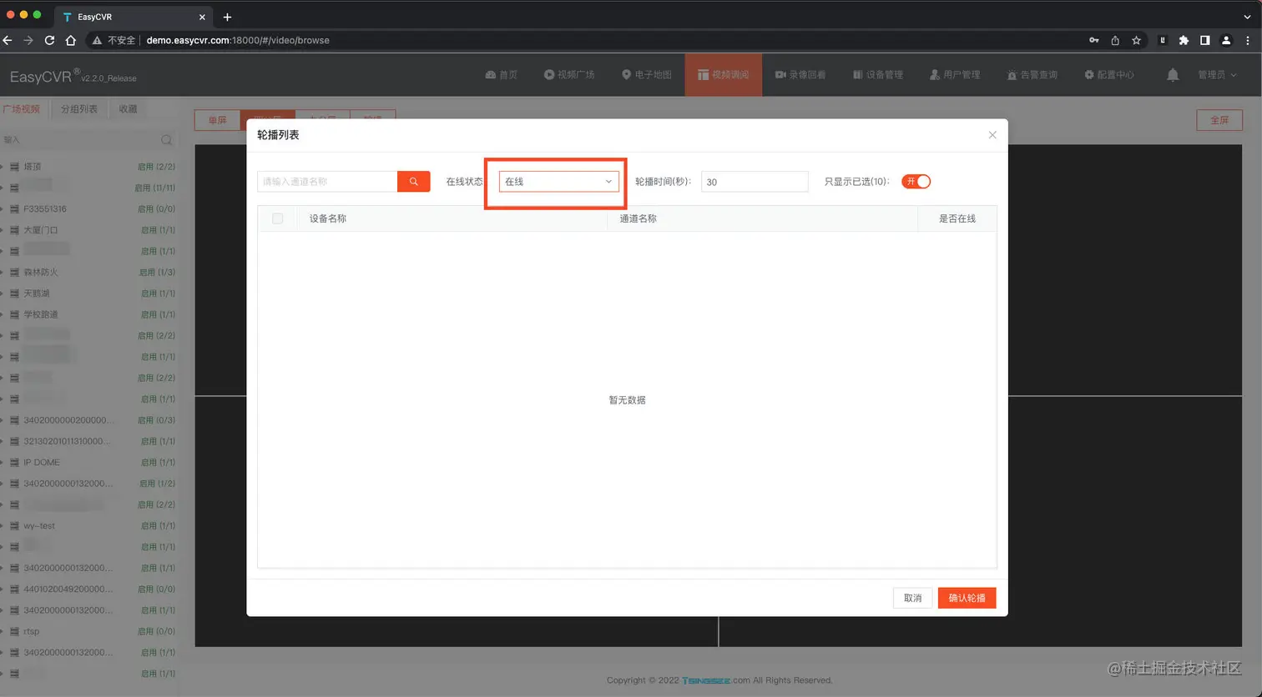The height and width of the screenshot is (697, 1262).
Task: Click the share icon in address bar
Action: coord(1115,40)
